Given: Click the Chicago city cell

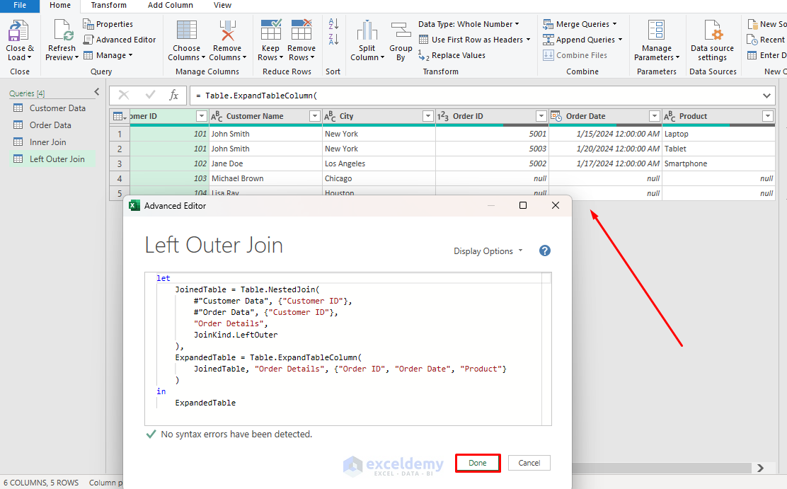Looking at the screenshot, I should (x=379, y=179).
